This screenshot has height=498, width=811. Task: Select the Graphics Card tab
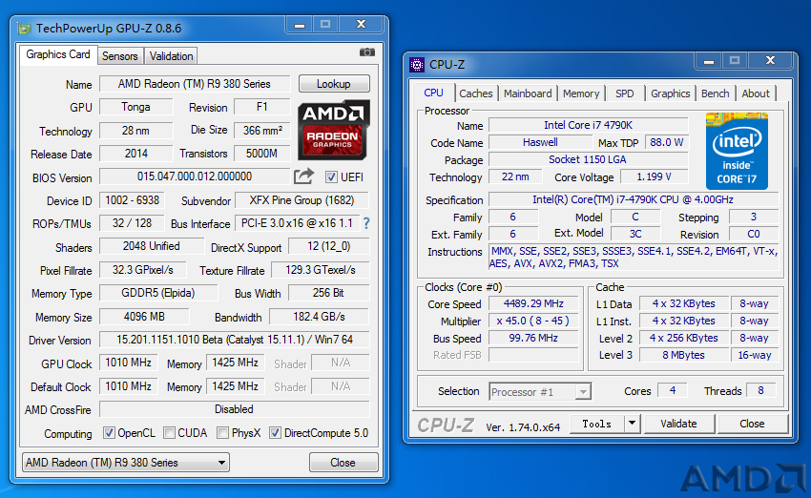click(x=58, y=54)
